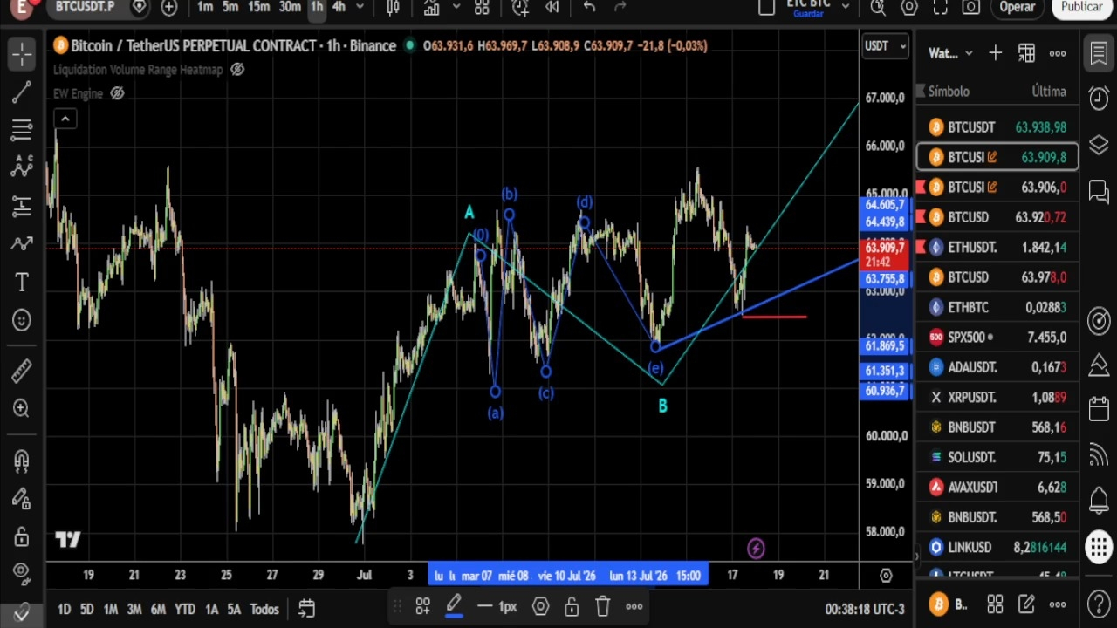Undo the last chart action
This screenshot has height=628, width=1117.
pyautogui.click(x=589, y=7)
